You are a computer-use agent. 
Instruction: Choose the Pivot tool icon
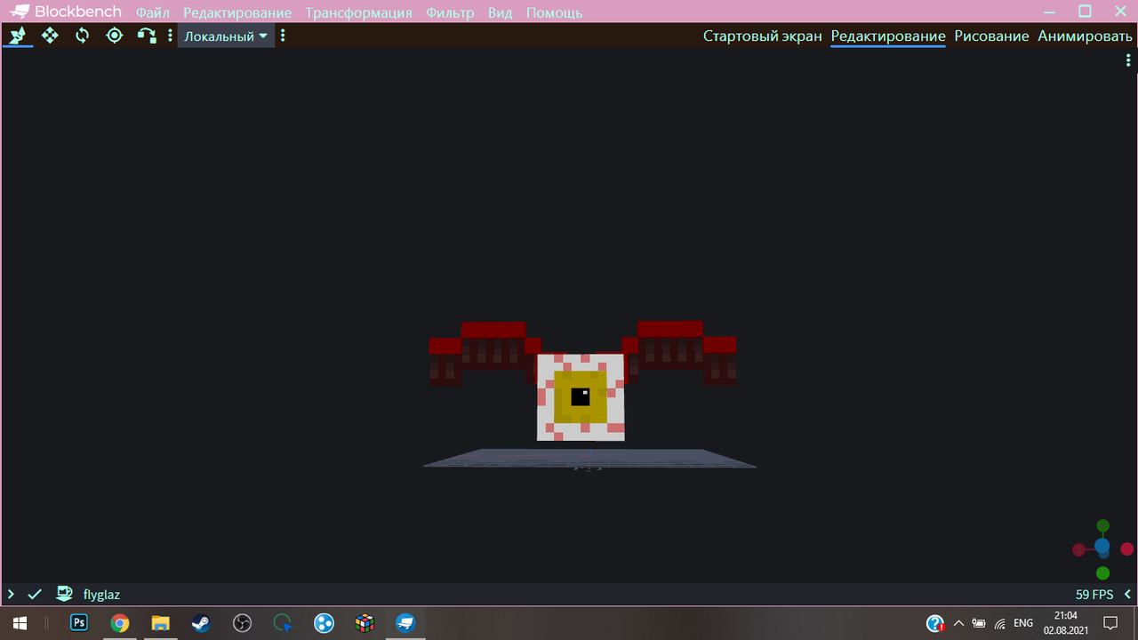coord(114,36)
